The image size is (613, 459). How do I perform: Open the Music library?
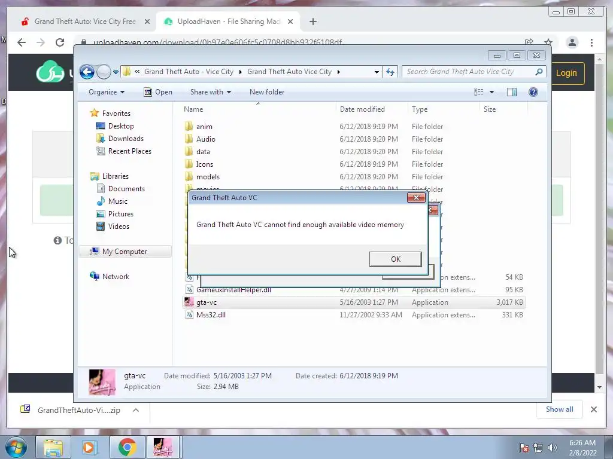pos(118,201)
